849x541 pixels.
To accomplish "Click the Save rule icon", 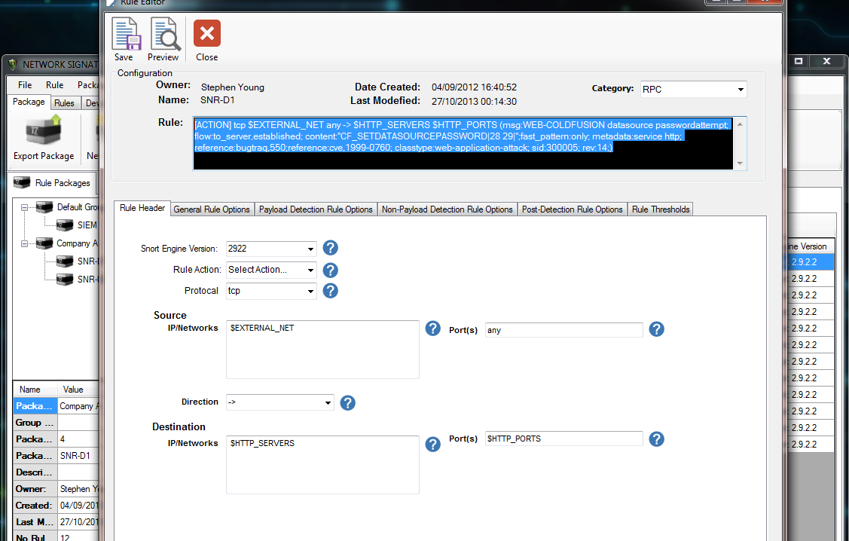I will point(126,34).
